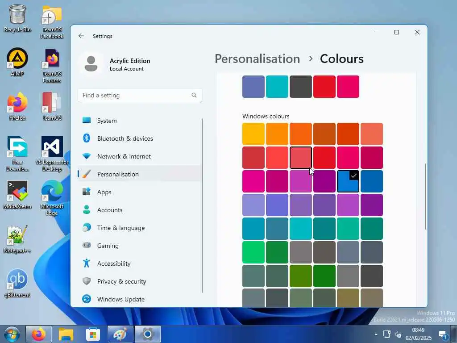Click the Settings page vertical scrollbar
457x343 pixels.
[x=425, y=197]
